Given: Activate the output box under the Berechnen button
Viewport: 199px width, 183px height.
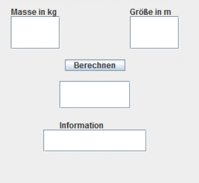Looking at the screenshot, I should pos(95,95).
